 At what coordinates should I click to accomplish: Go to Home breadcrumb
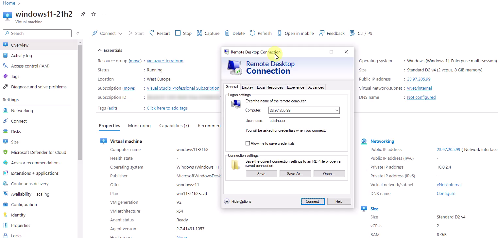tap(9, 3)
